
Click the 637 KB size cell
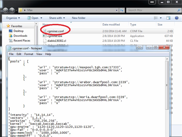click(x=168, y=36)
